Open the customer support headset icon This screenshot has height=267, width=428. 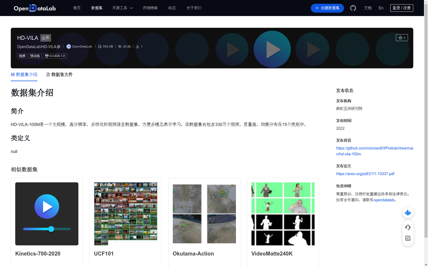click(x=408, y=227)
